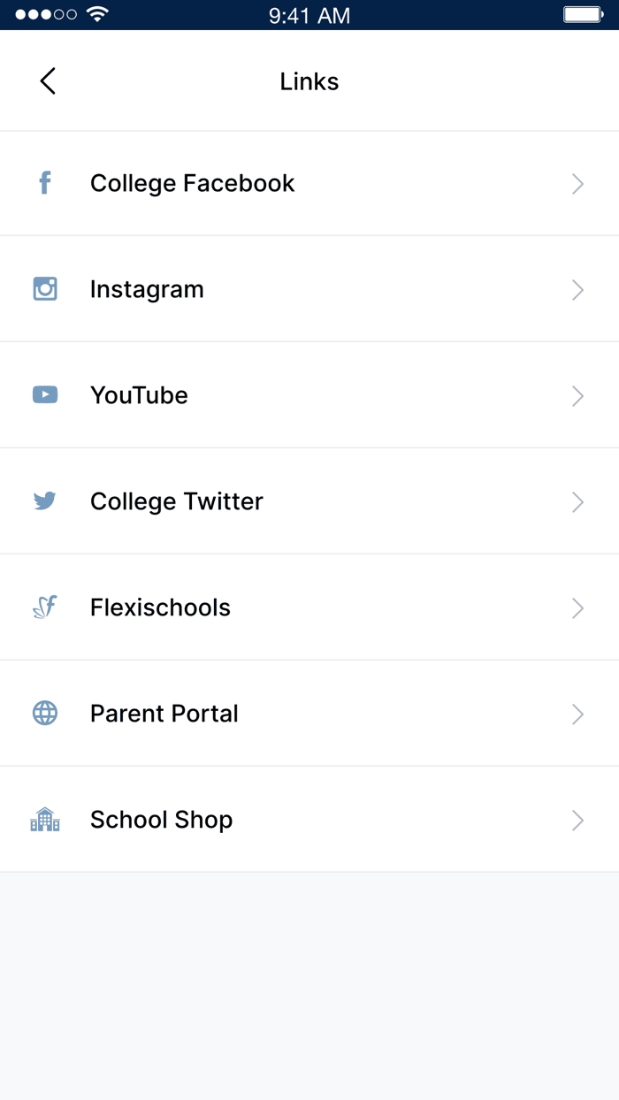Click the Facebook icon next to College Facebook
The width and height of the screenshot is (619, 1100).
44,183
